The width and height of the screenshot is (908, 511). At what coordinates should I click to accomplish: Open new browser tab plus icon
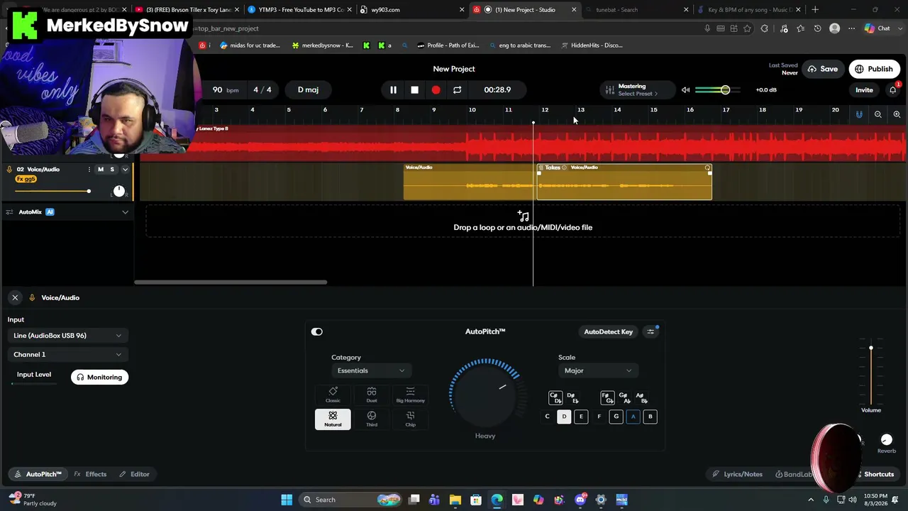pos(815,10)
